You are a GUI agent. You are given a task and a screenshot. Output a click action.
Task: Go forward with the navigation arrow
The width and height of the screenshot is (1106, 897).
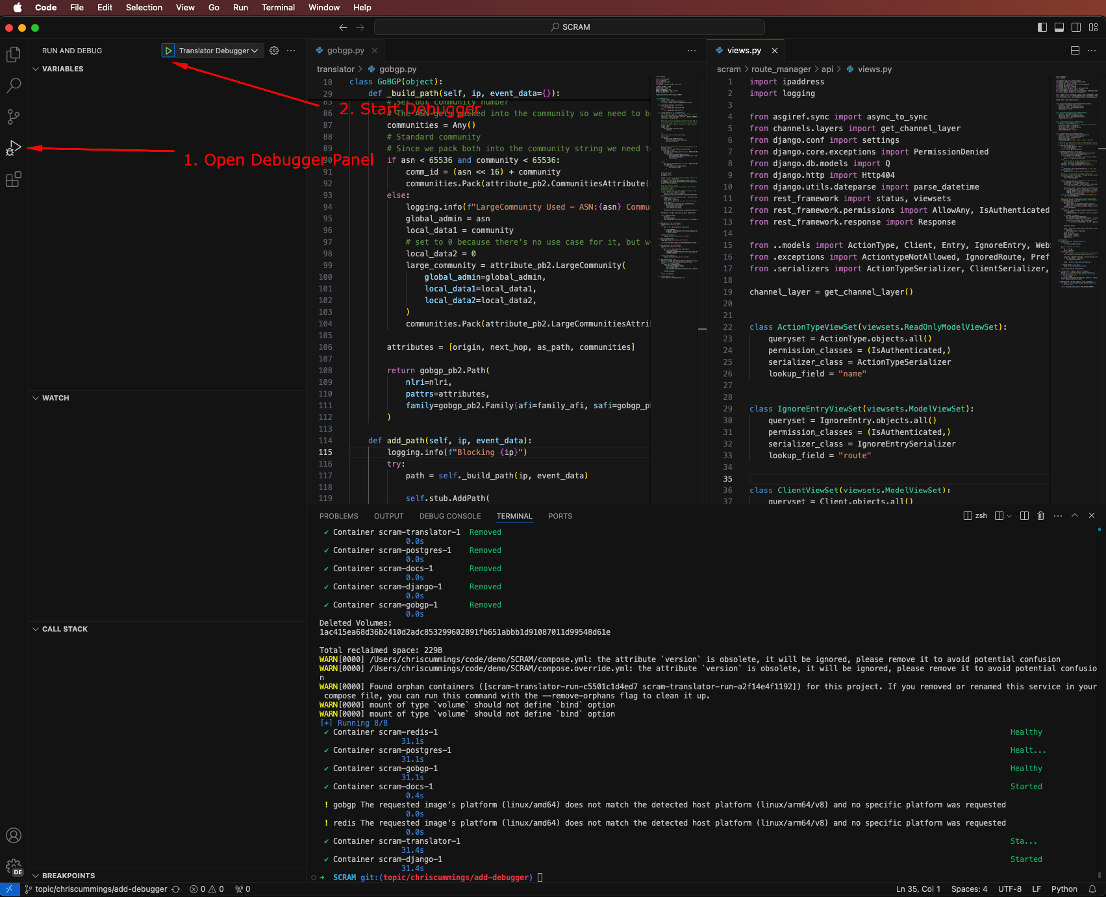point(360,27)
